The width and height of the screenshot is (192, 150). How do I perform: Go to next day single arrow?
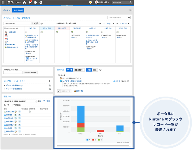click(113, 23)
